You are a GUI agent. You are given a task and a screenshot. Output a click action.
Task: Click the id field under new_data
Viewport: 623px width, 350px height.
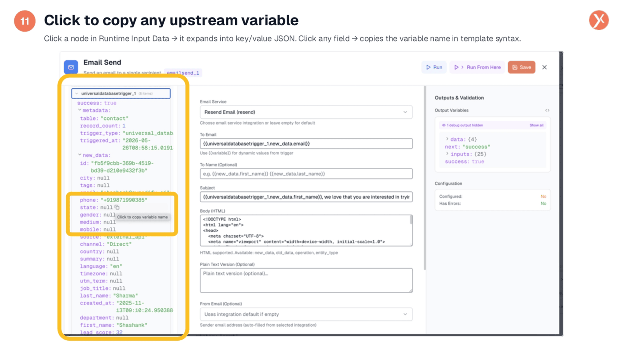coord(117,167)
